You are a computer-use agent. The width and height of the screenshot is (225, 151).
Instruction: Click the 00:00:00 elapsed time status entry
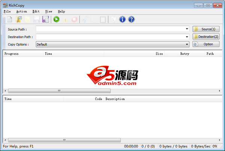(x=131, y=146)
